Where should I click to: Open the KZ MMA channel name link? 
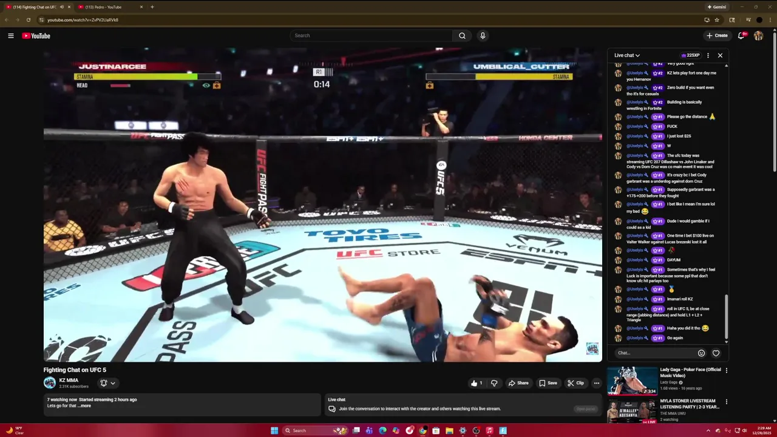tap(69, 381)
